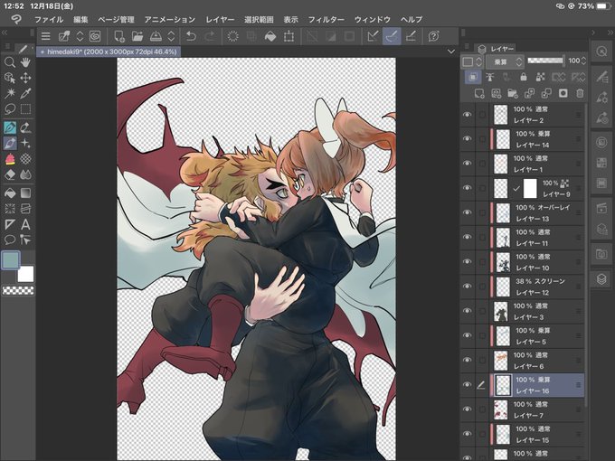Click Delete layer trash icon

[580, 93]
